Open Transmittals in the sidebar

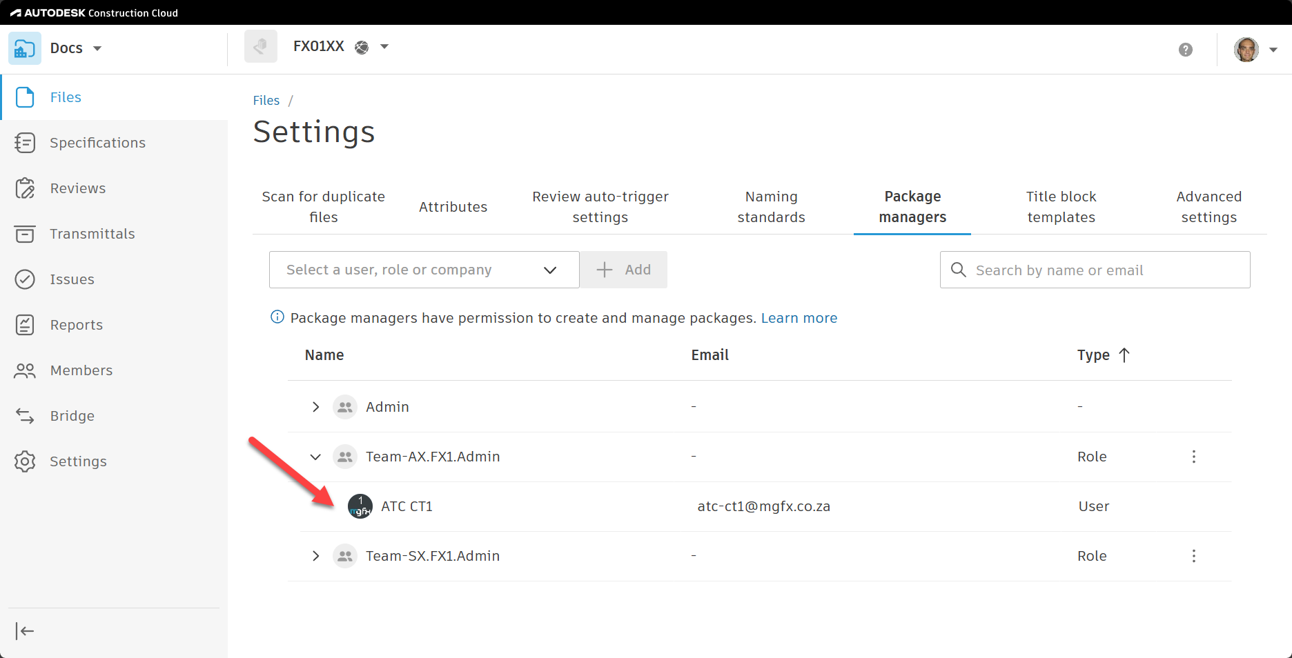pos(114,234)
